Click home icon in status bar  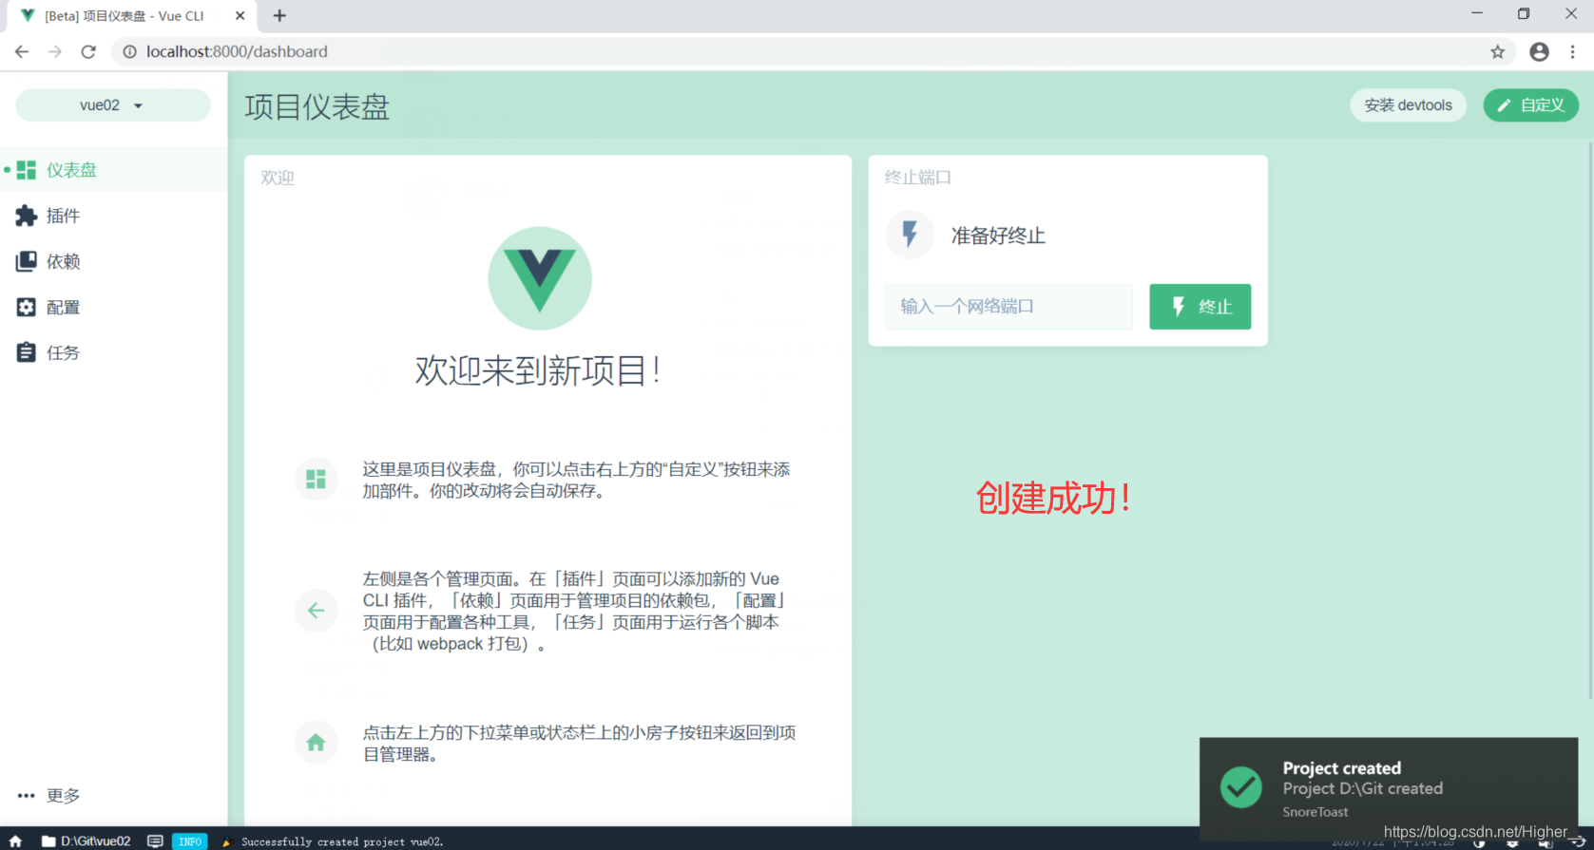click(15, 841)
